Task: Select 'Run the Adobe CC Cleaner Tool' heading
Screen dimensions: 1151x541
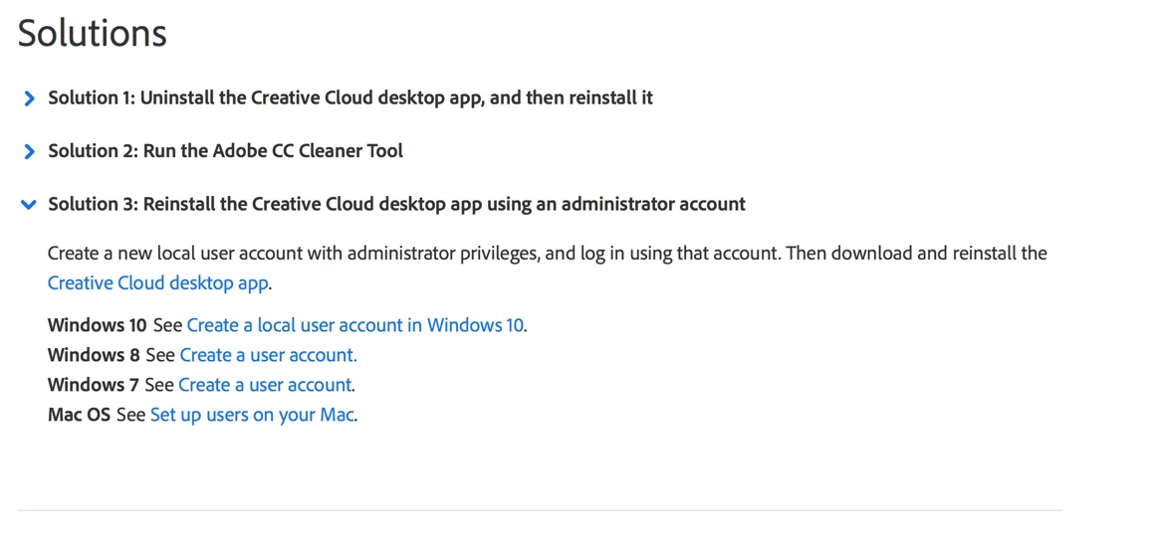Action: pyautogui.click(x=225, y=151)
